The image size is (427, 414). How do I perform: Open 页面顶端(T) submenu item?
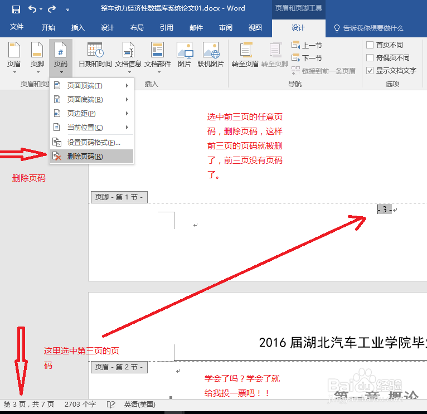tap(91, 86)
